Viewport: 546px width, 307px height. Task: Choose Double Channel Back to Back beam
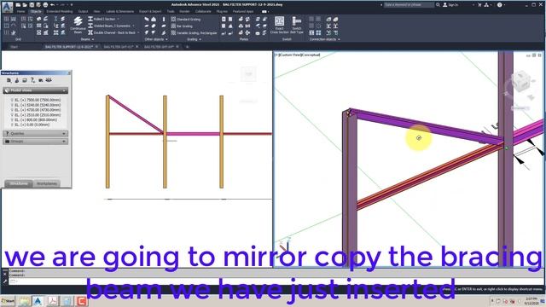112,32
